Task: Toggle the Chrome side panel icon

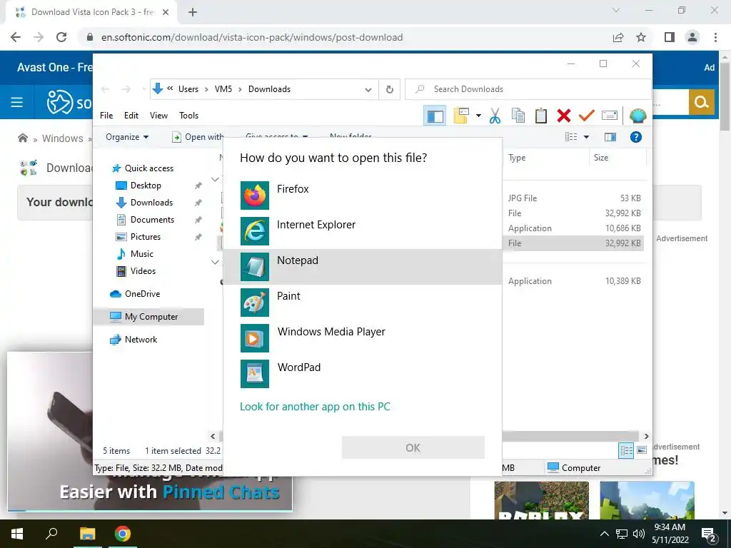Action: pos(670,37)
